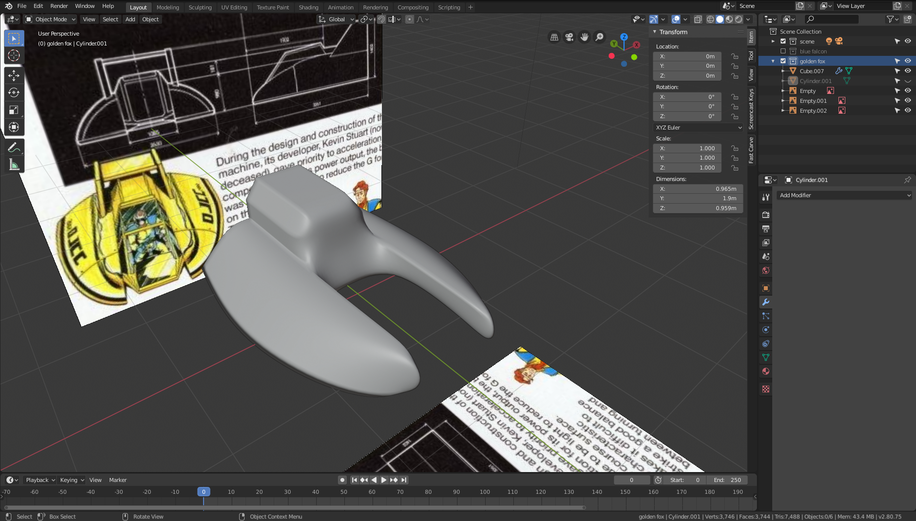Open Object properties tab
The height and width of the screenshot is (521, 916).
pos(766,288)
